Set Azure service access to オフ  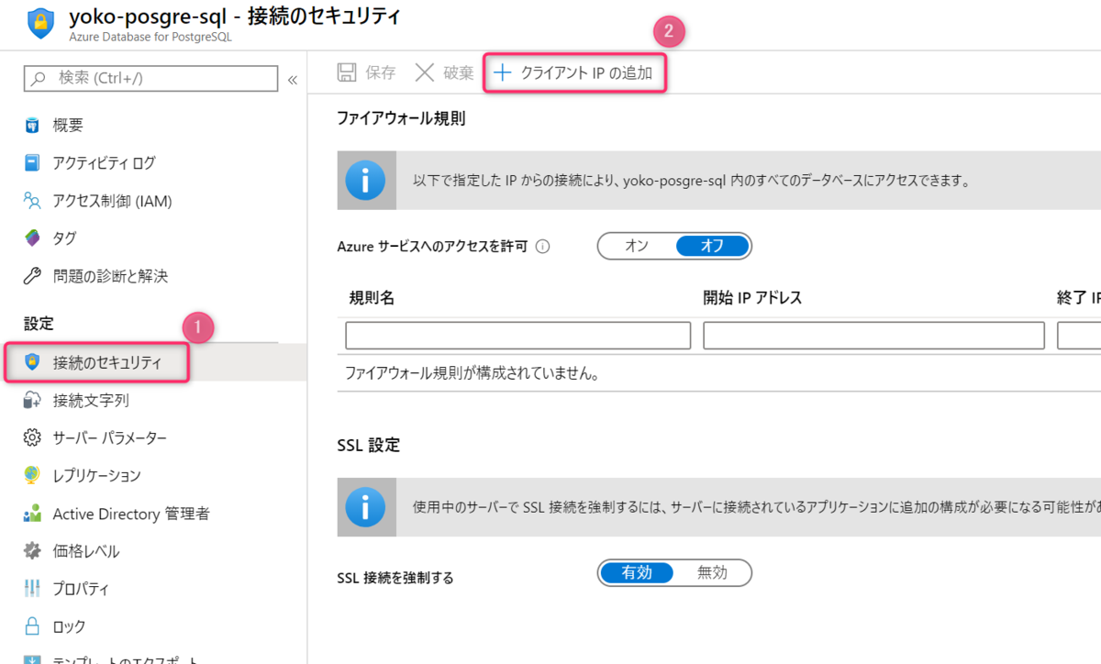[712, 246]
